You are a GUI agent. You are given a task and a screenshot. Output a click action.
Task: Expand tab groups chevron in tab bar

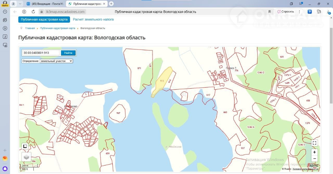20,4
